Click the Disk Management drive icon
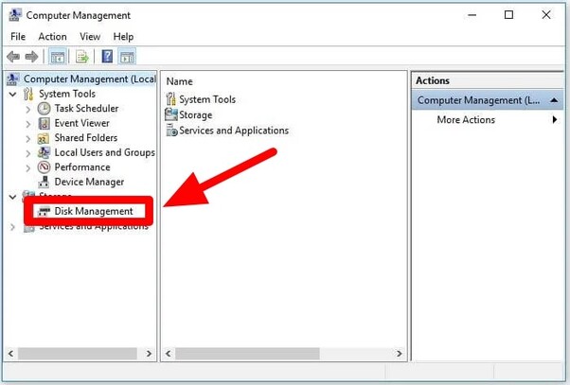 coord(44,211)
